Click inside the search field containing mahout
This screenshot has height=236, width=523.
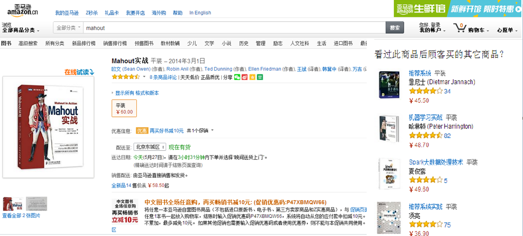tap(234, 28)
